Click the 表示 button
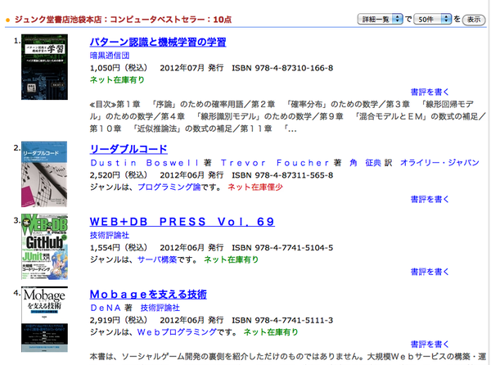The height and width of the screenshot is (365, 491). click(474, 20)
